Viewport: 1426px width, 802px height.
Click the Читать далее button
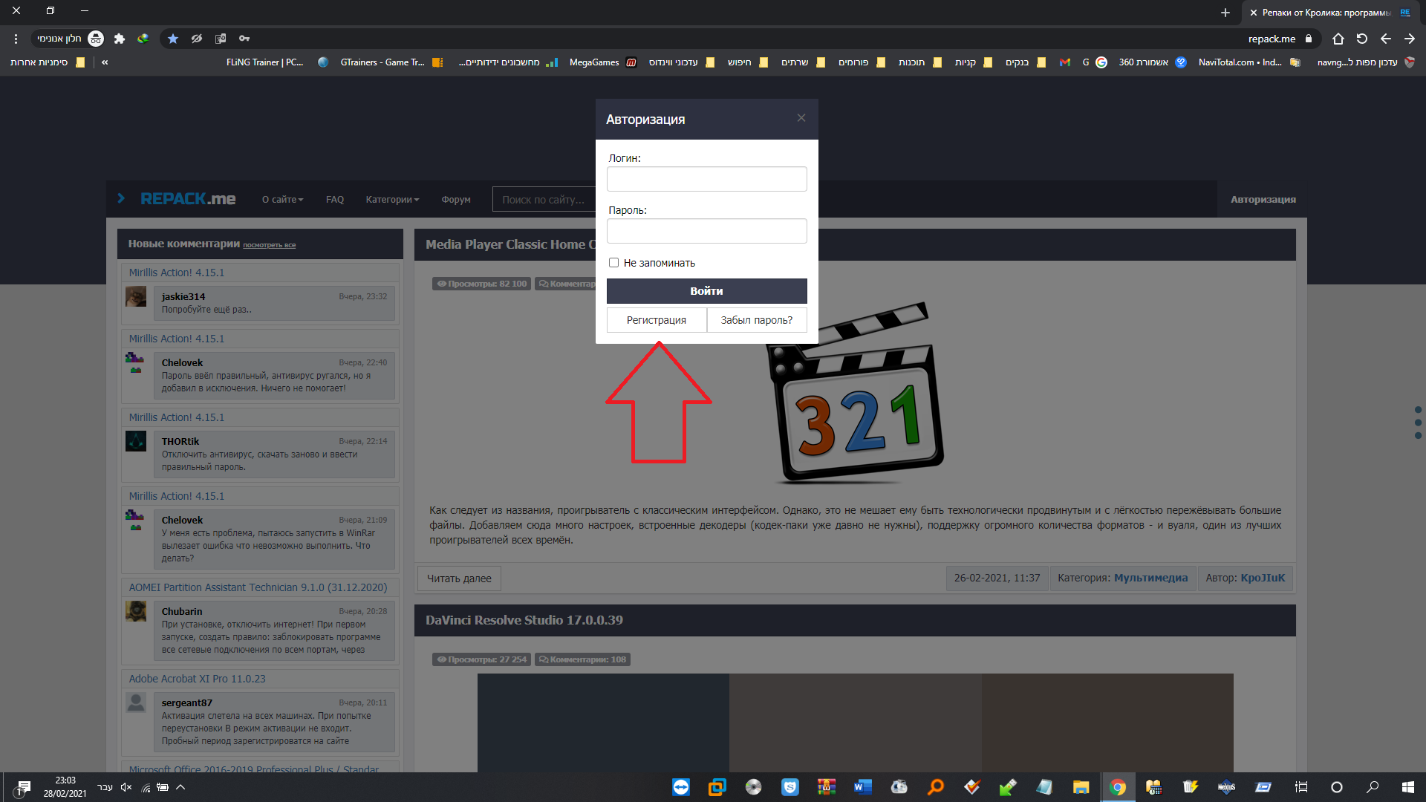point(459,578)
